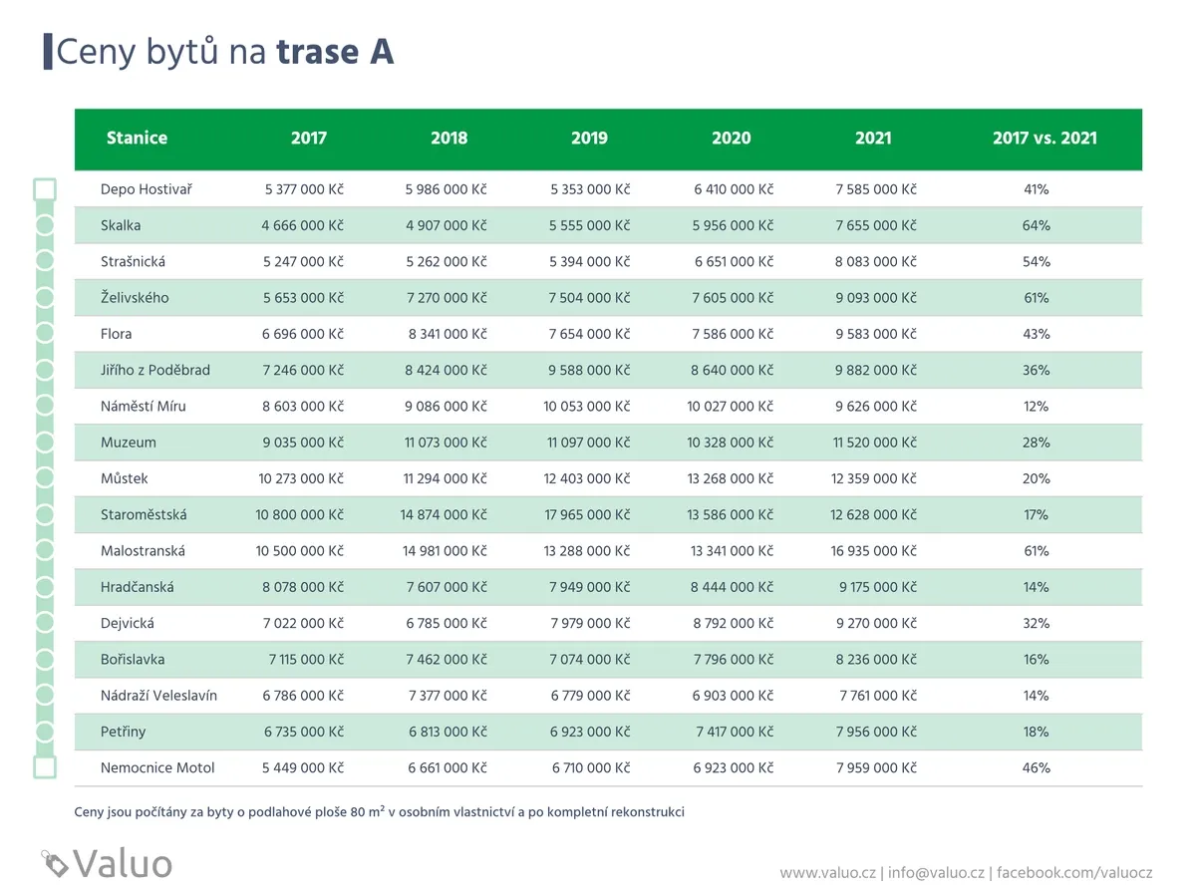Click the info@valuo.cz email address

click(x=935, y=872)
